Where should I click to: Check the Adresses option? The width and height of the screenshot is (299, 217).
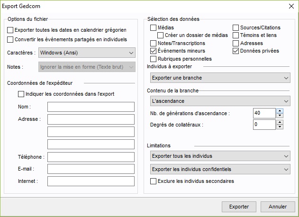click(236, 43)
